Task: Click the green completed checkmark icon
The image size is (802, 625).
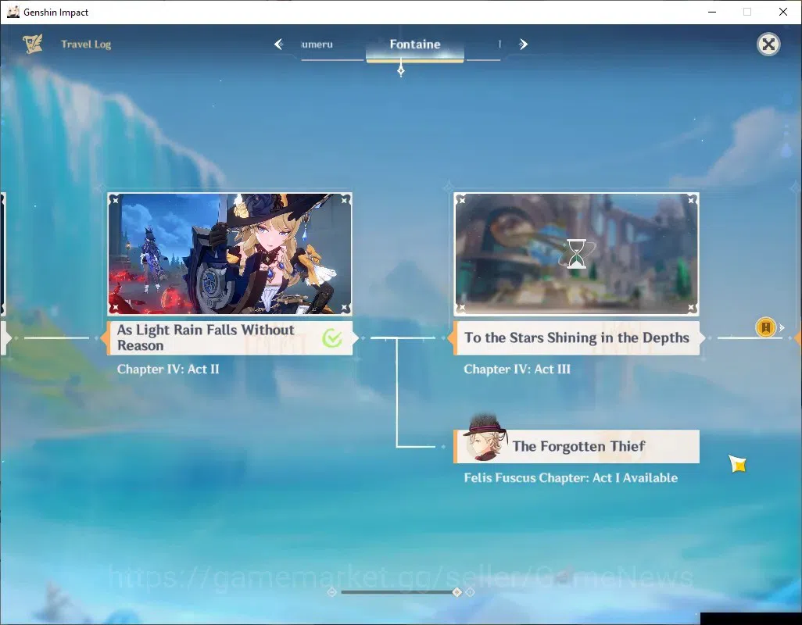Action: point(332,337)
